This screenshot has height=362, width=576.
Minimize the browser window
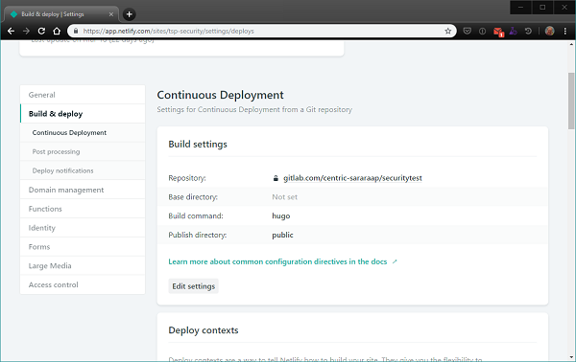520,8
